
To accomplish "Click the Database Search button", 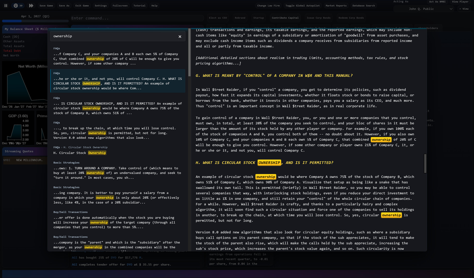I will tap(363, 5).
